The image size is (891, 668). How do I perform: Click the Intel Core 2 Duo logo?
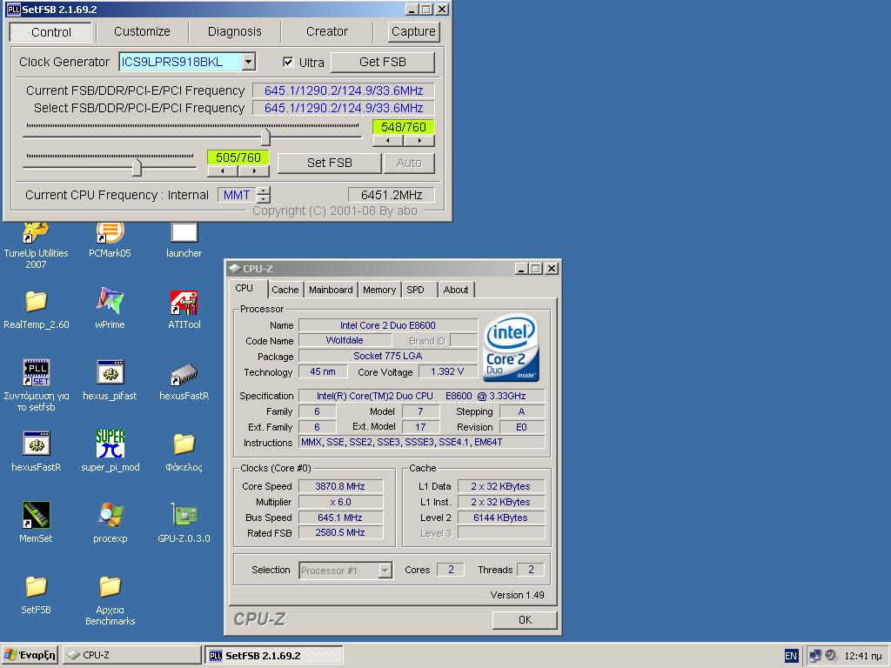pyautogui.click(x=511, y=348)
